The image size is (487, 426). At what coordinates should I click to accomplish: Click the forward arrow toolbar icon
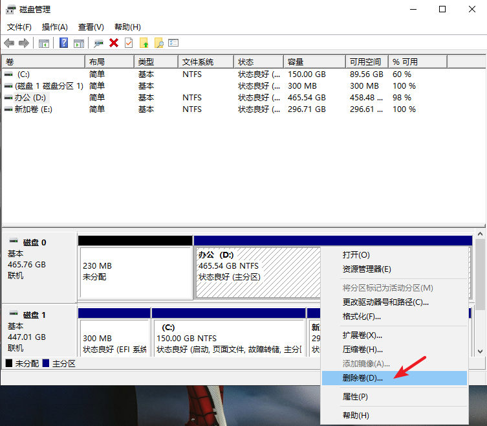[24, 43]
